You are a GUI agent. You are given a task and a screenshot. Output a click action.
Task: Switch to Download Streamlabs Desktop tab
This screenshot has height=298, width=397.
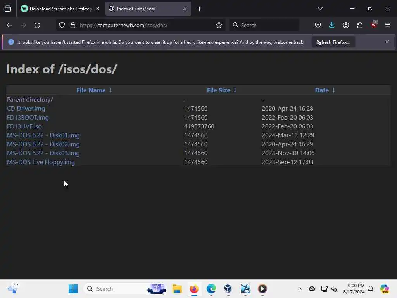(x=60, y=9)
